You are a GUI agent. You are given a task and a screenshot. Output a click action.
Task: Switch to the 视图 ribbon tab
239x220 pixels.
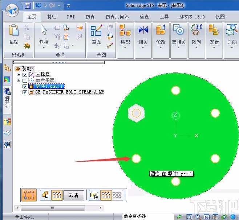click(x=220, y=17)
